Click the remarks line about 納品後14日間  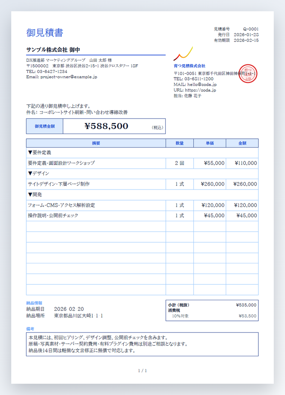click(82, 350)
